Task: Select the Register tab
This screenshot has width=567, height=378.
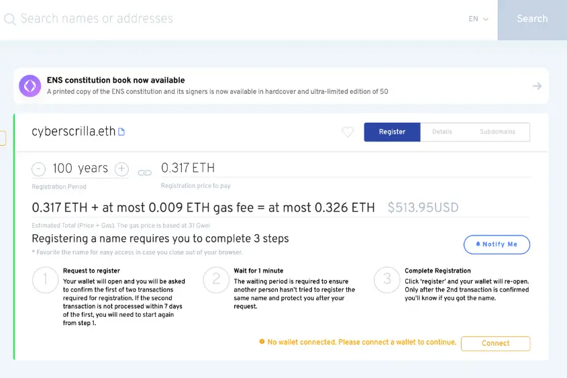Action: [x=392, y=132]
